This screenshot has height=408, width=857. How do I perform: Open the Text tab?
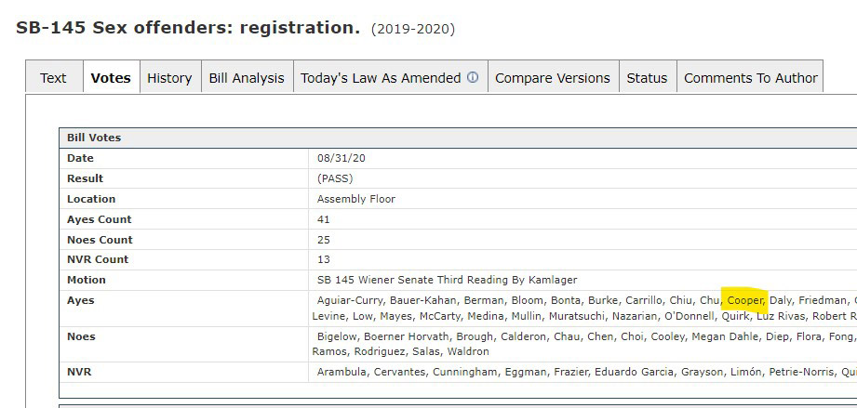[x=53, y=78]
